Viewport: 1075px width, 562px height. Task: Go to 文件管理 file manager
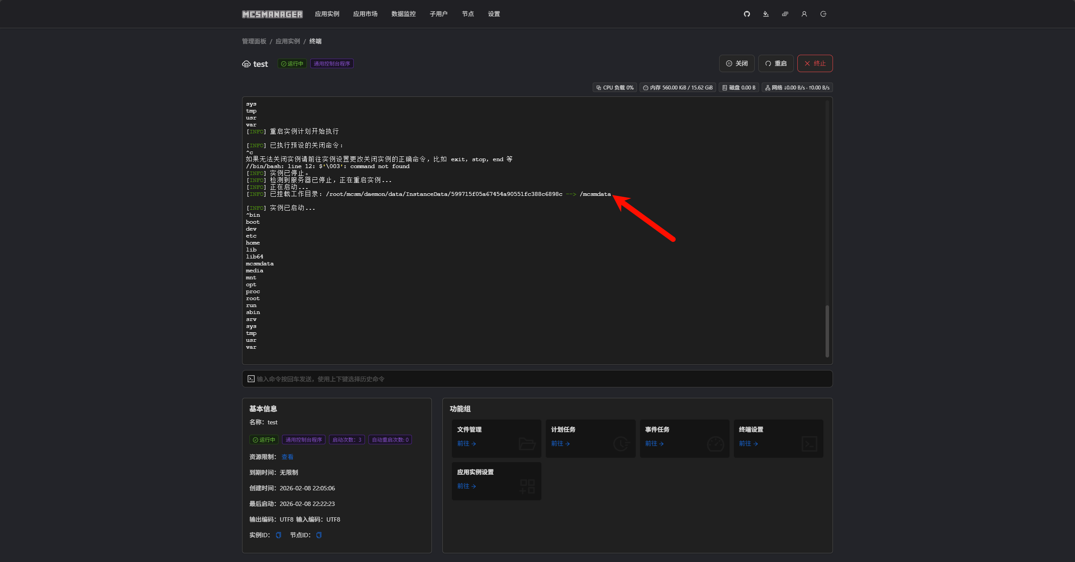(467, 443)
